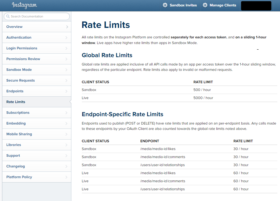This screenshot has height=201, width=280.
Task: Click Sandbox /media/media-id/comments endpoint cell
Action: pos(163,157)
